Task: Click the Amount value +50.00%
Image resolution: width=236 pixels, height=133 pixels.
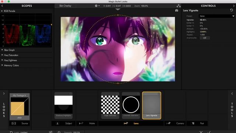Action: click(204, 29)
